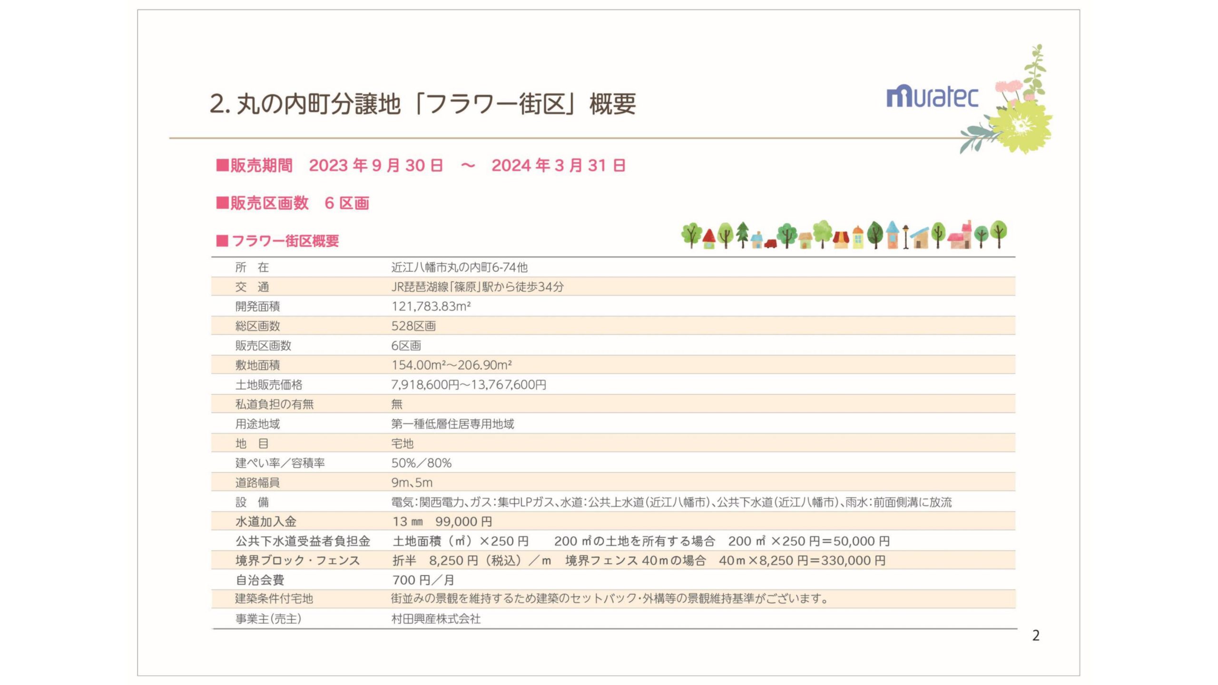Click the 設備 row label

coord(252,502)
